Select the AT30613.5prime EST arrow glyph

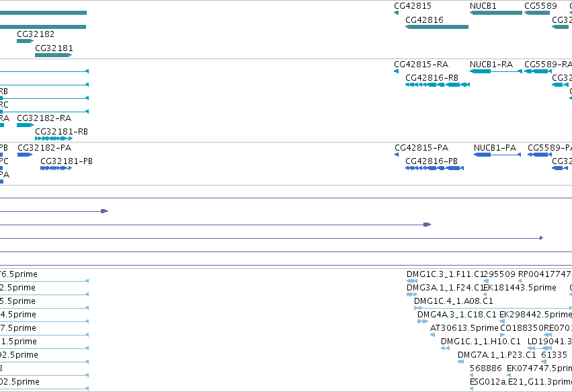(x=432, y=335)
